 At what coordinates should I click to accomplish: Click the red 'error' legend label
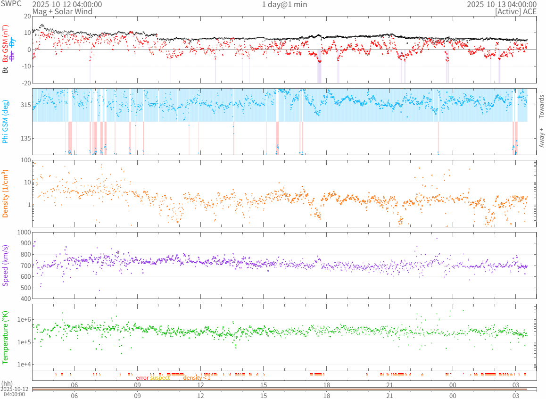coord(142,378)
